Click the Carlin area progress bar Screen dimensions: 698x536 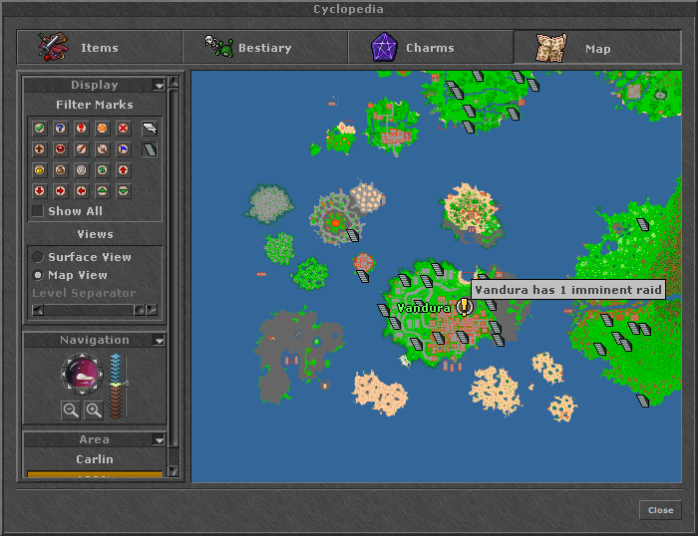coord(95,474)
